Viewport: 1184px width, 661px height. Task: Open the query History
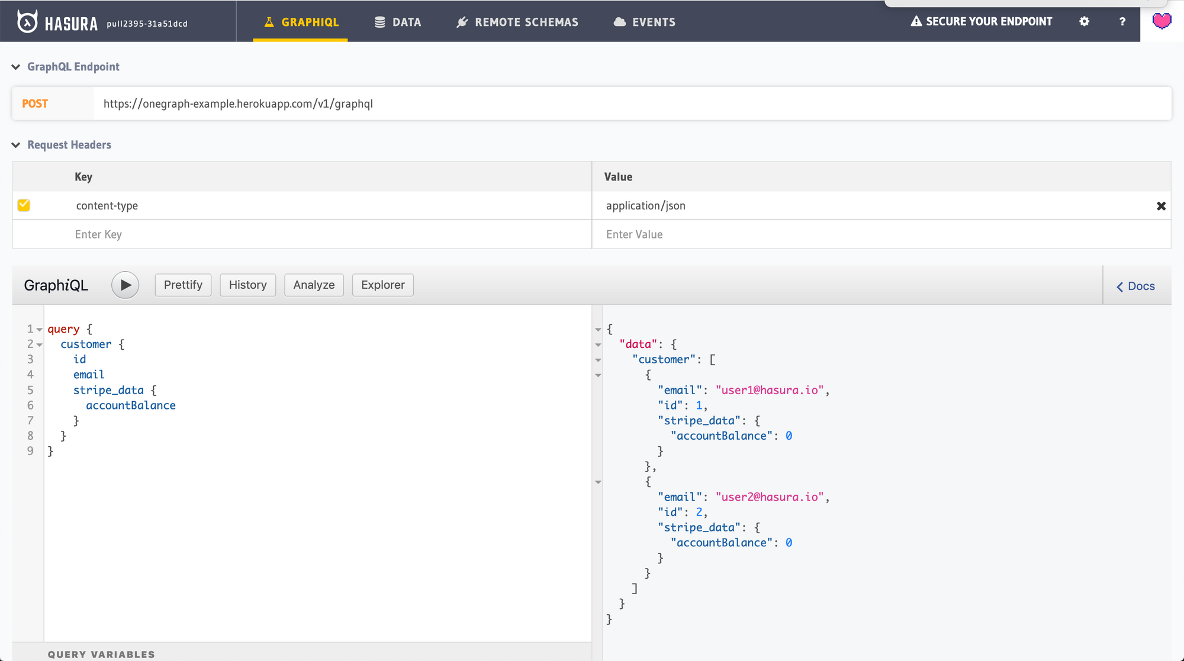247,285
